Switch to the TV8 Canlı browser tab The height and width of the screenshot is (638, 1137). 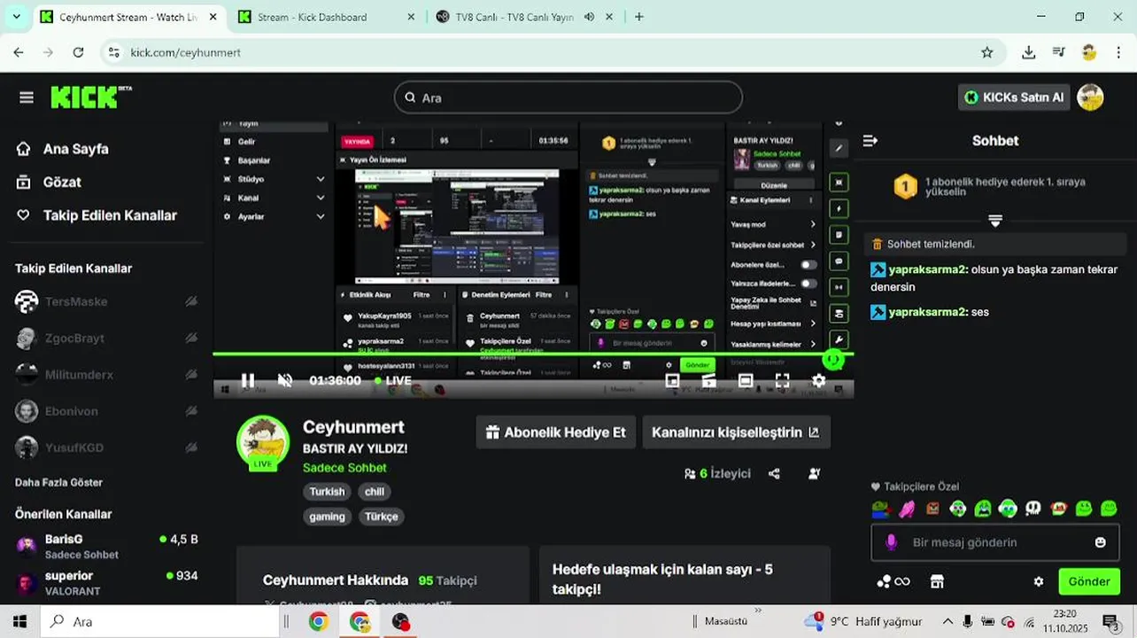coord(524,17)
